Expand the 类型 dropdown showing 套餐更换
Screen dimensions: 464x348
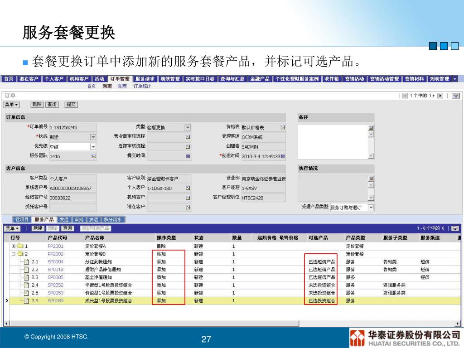(188, 127)
